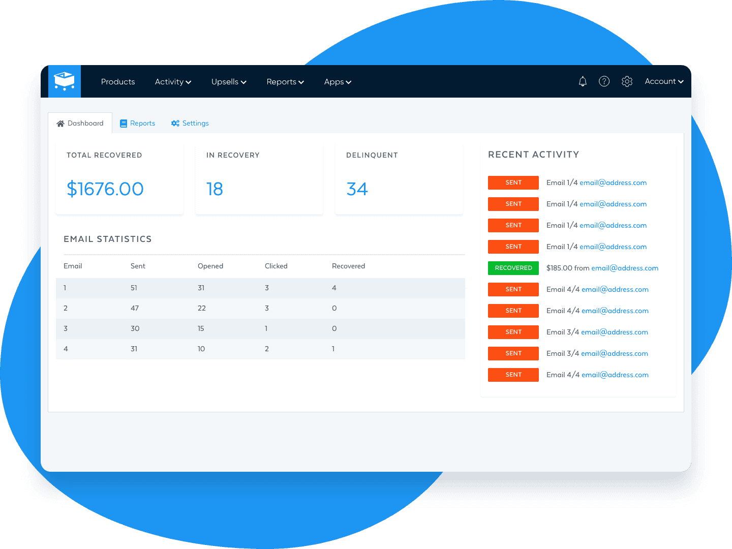The width and height of the screenshot is (732, 549).
Task: Click the home icon on Dashboard tab
Action: click(x=60, y=123)
